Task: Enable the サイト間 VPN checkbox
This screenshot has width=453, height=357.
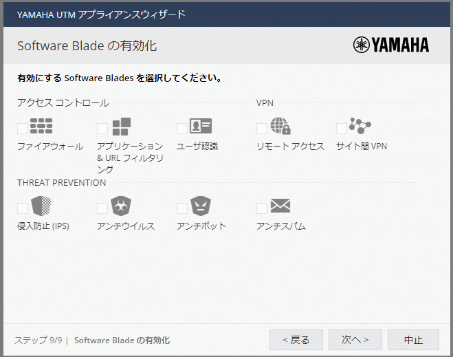Action: [x=342, y=129]
